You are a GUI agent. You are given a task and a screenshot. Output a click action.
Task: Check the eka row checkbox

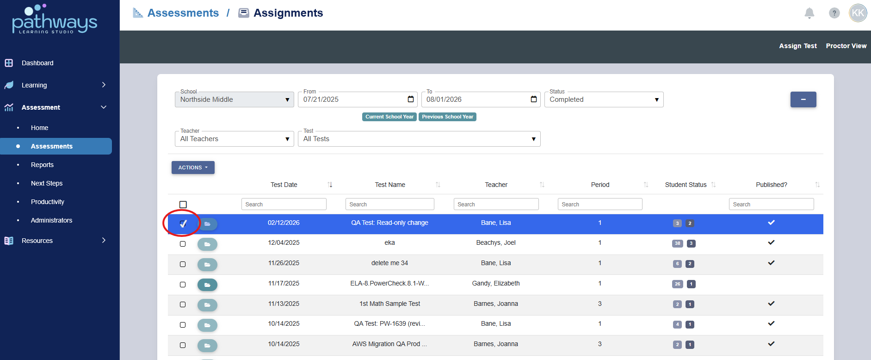tap(183, 244)
